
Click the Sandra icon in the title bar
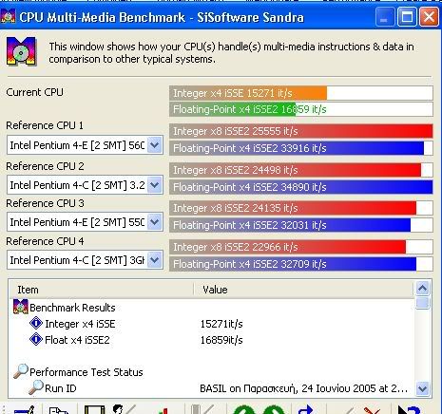(x=9, y=16)
